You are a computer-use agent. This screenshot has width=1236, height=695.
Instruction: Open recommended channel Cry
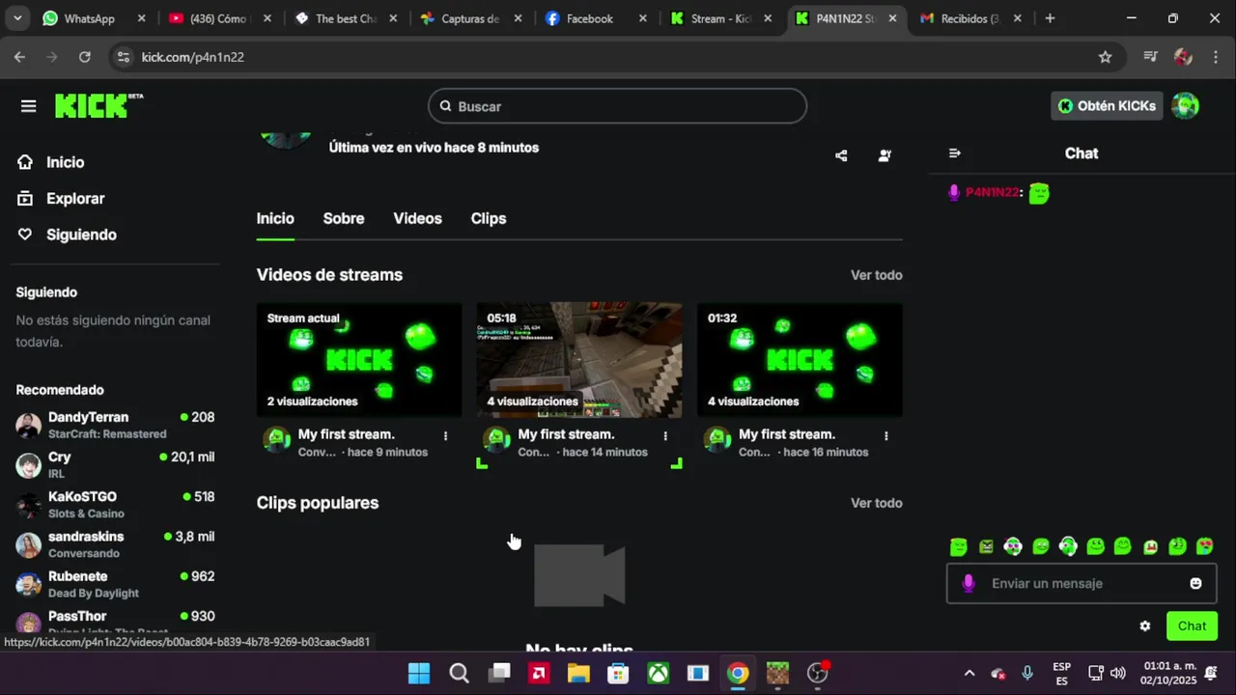click(x=115, y=464)
